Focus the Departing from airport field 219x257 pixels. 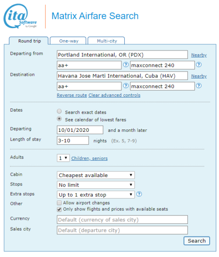pos(122,55)
